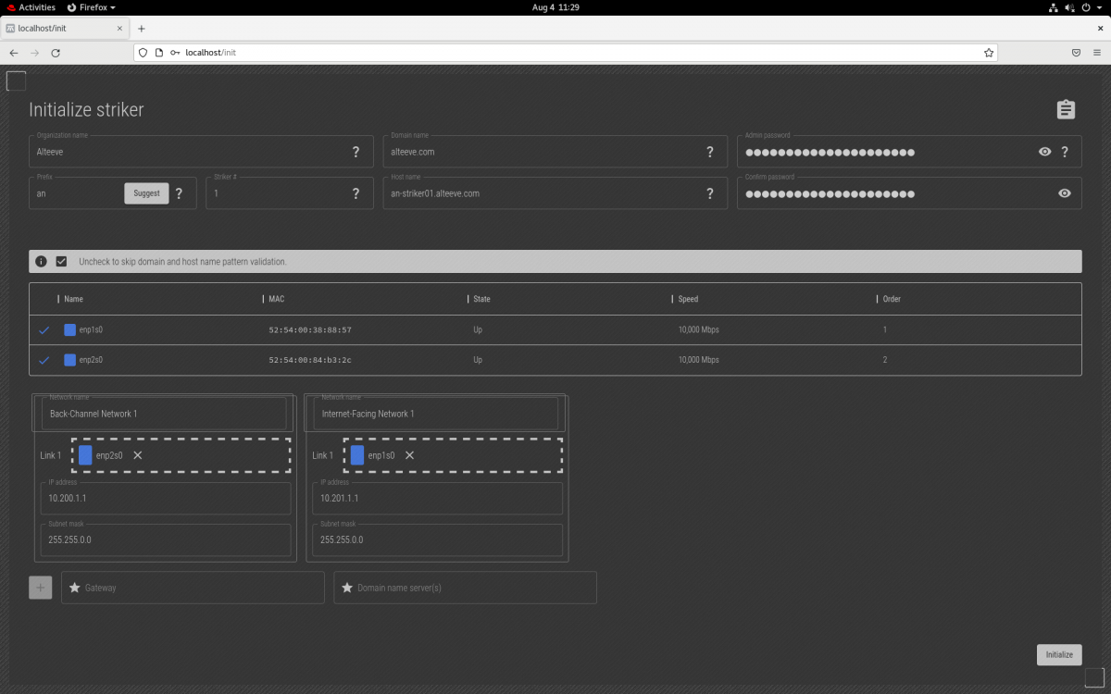This screenshot has width=1111, height=694.
Task: Click help icon for Domain name field
Action: tap(710, 152)
